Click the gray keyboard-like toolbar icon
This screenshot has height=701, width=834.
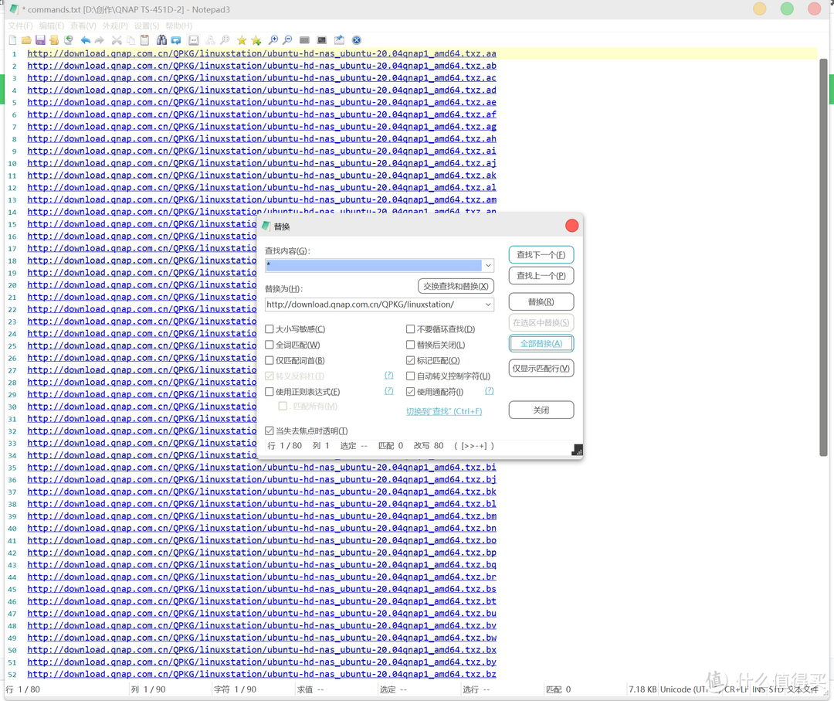pyautogui.click(x=304, y=40)
